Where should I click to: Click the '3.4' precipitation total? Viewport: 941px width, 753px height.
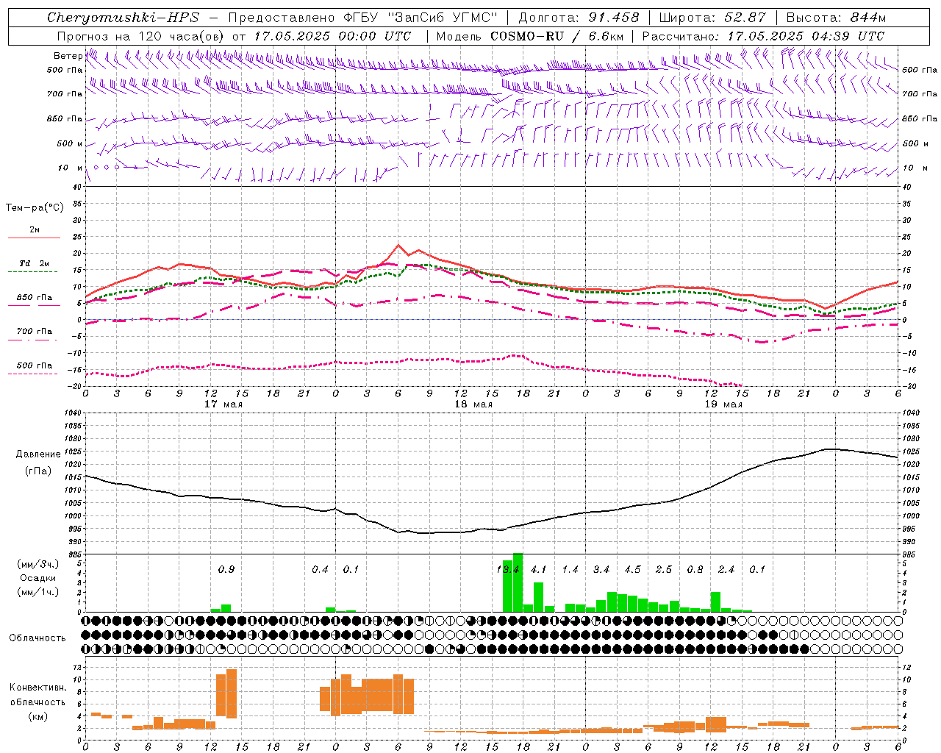[601, 569]
